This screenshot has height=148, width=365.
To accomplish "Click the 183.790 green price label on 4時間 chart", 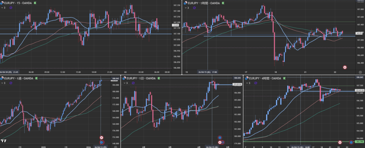I will 359,142.
